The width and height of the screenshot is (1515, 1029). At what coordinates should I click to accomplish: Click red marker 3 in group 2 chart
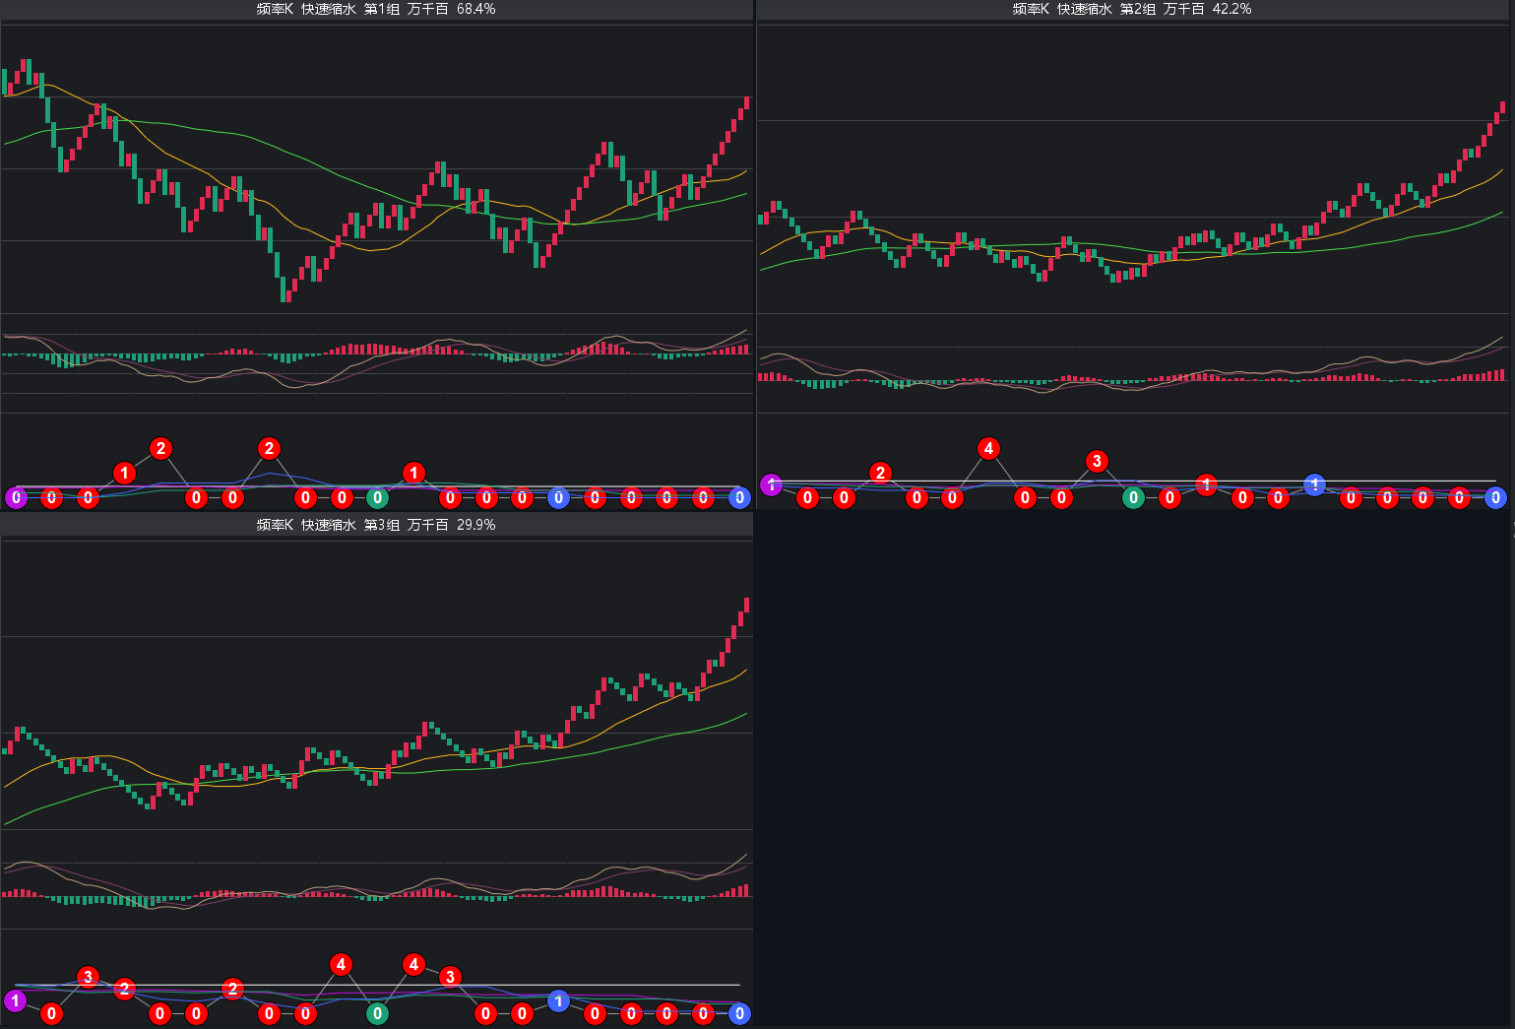[1097, 461]
